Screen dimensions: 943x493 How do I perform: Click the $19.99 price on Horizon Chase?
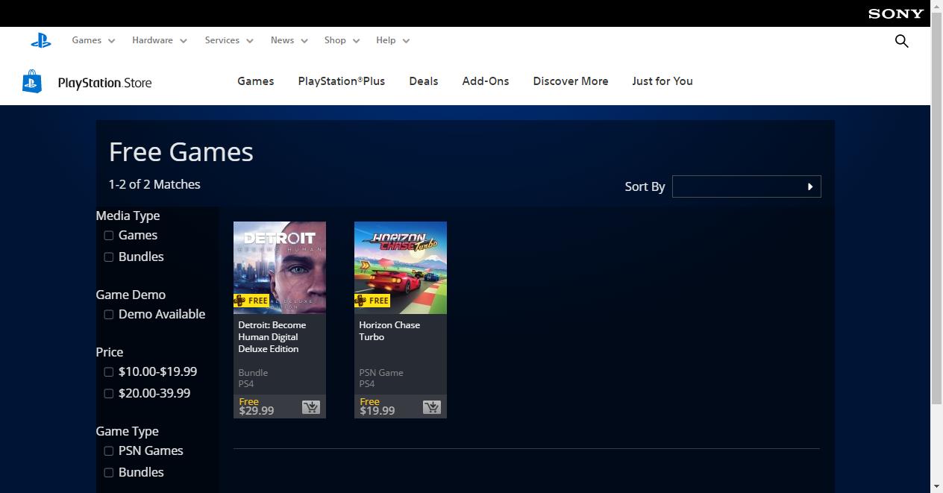(x=377, y=411)
